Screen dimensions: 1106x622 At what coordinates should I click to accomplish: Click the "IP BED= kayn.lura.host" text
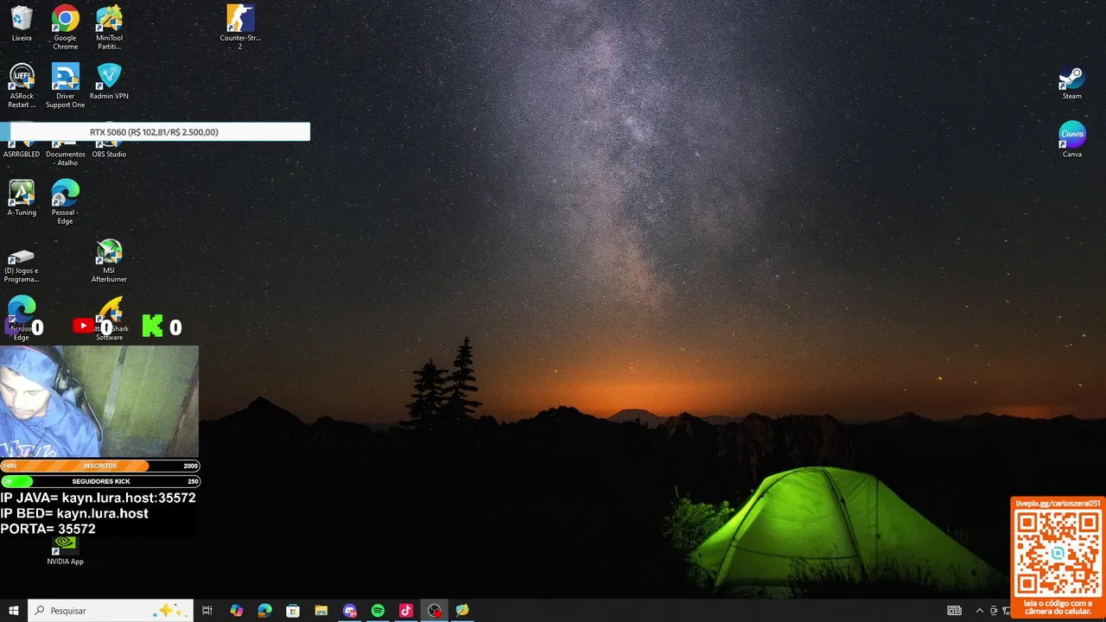pyautogui.click(x=74, y=513)
